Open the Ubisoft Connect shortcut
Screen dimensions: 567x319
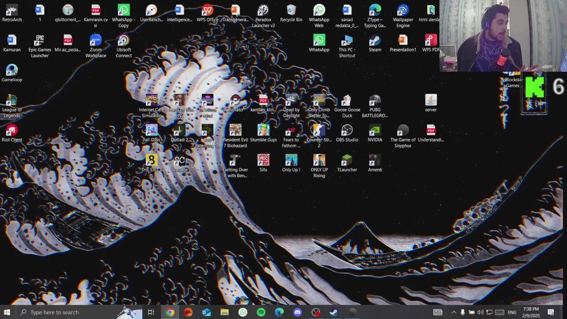point(124,46)
